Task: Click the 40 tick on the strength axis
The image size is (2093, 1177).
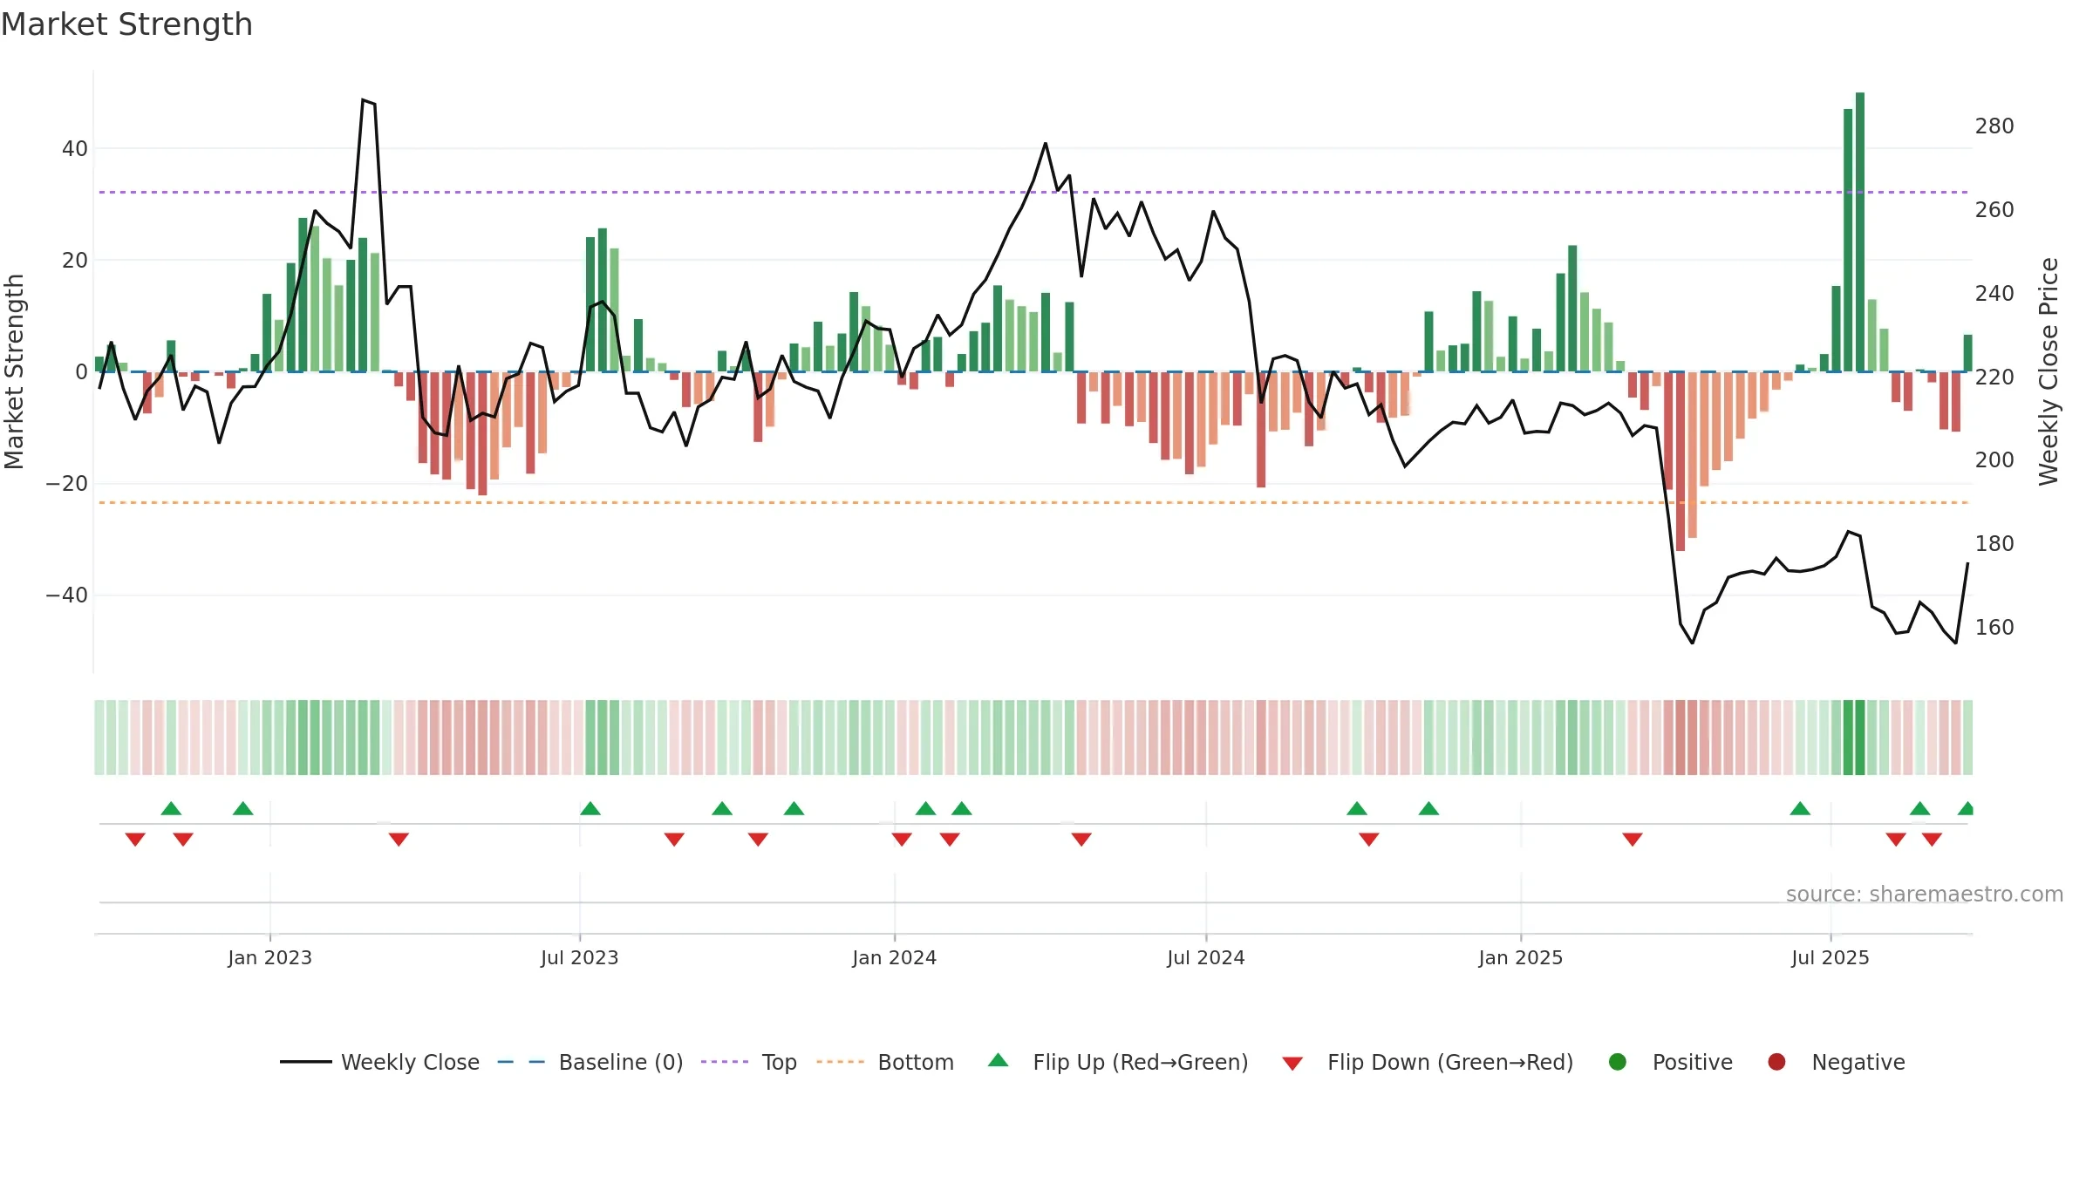Action: pyautogui.click(x=75, y=149)
